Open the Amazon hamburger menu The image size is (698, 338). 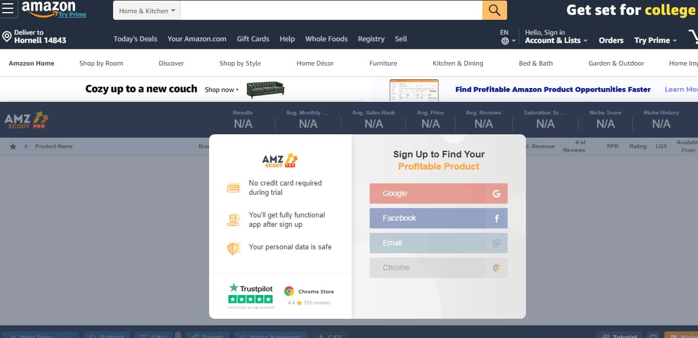coord(7,9)
